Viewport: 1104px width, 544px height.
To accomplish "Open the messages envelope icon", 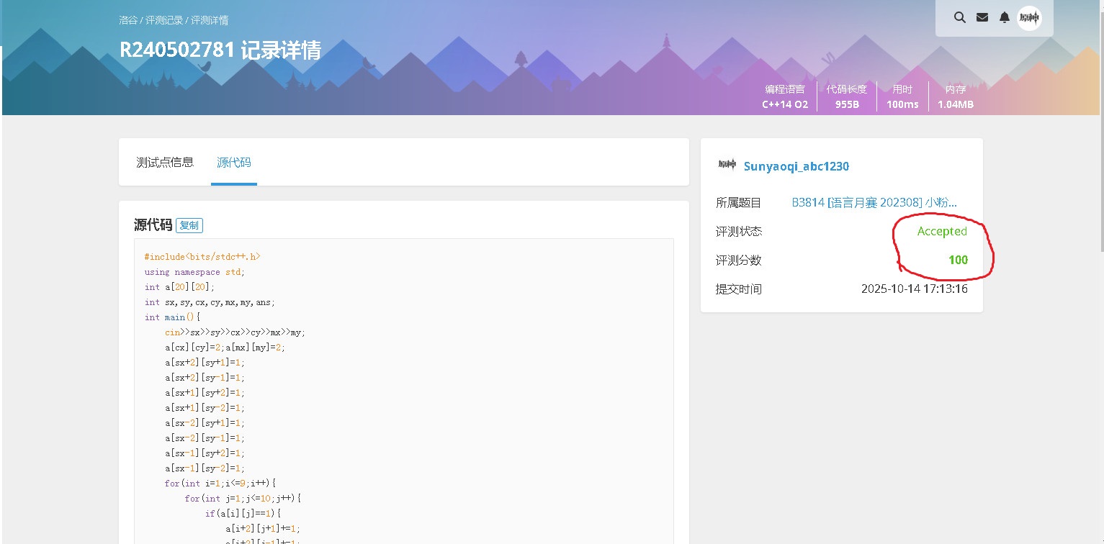I will pyautogui.click(x=982, y=18).
